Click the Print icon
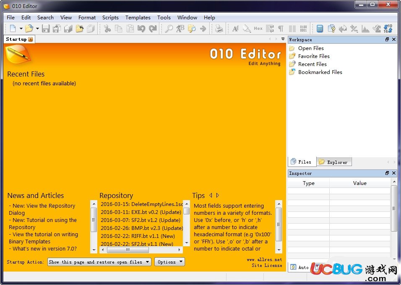401x285 pixels. 219,29
